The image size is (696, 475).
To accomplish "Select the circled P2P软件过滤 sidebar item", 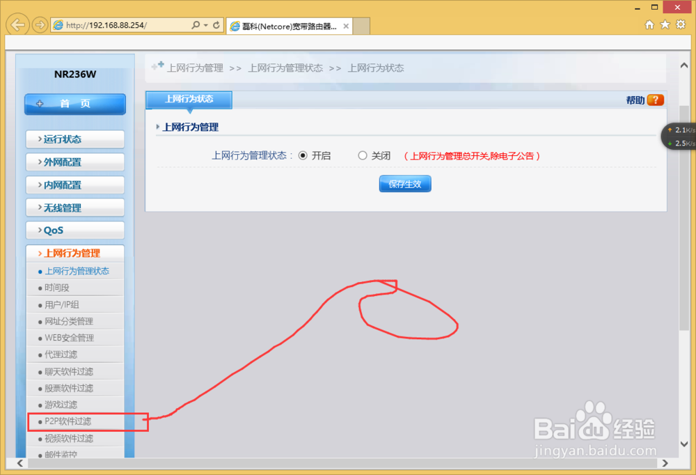I will coord(68,421).
